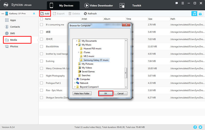Sort by the Name column header

(x=48, y=19)
